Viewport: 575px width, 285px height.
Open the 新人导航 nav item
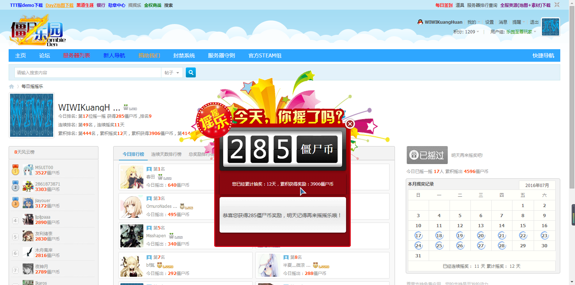click(x=114, y=56)
